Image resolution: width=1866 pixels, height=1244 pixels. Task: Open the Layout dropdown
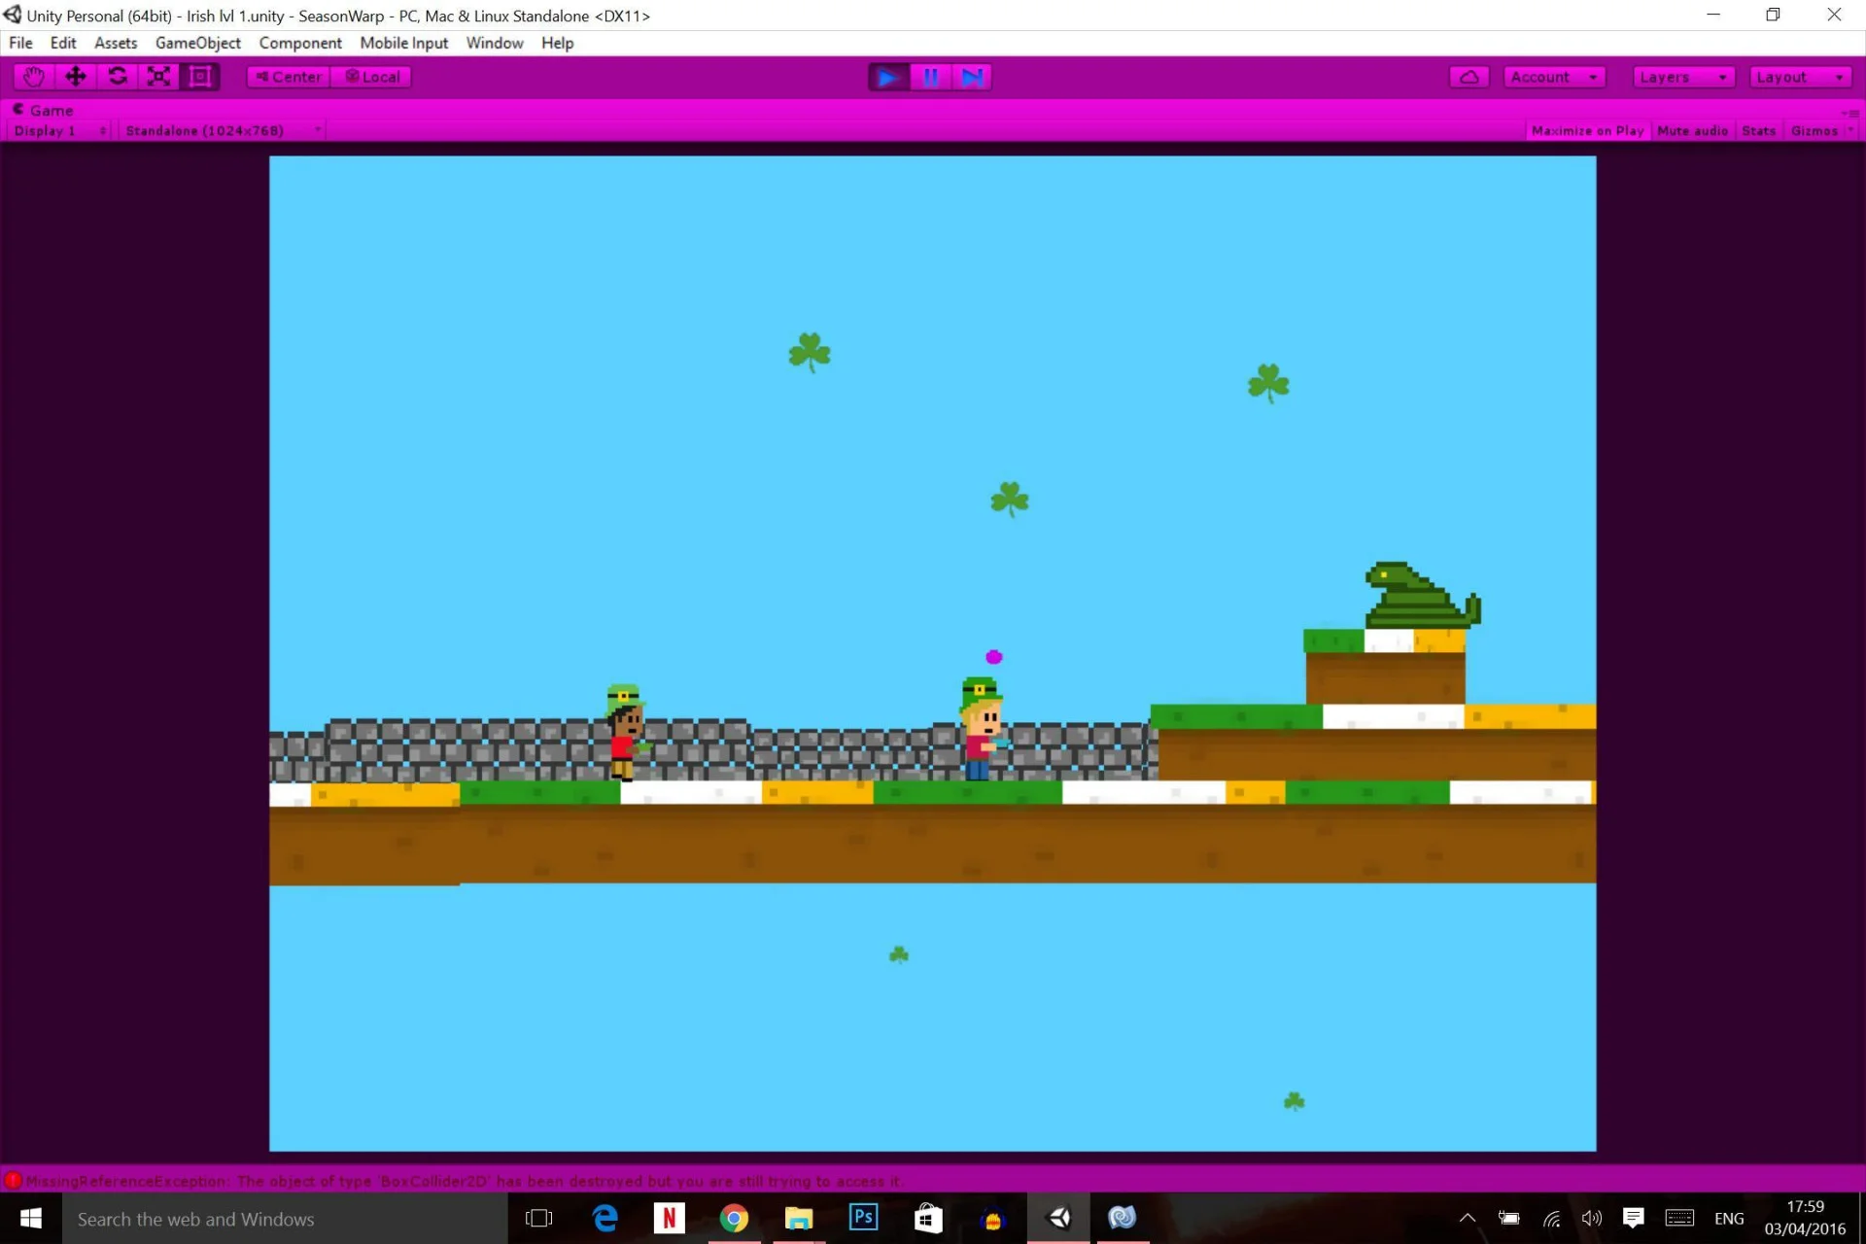[1800, 77]
